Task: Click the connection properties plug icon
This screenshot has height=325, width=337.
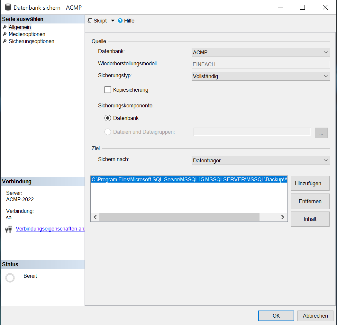Action: (x=9, y=229)
